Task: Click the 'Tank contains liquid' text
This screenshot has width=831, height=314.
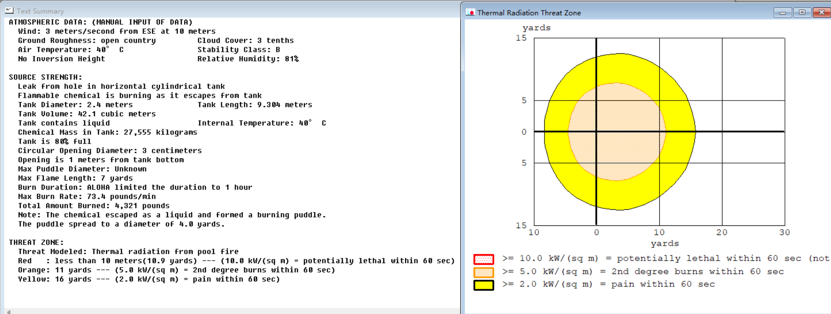Action: (64, 123)
